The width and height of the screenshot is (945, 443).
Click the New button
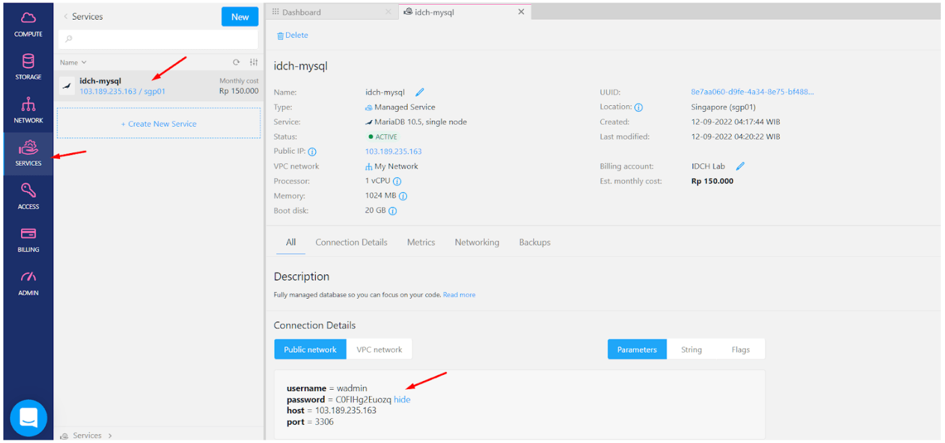[240, 17]
